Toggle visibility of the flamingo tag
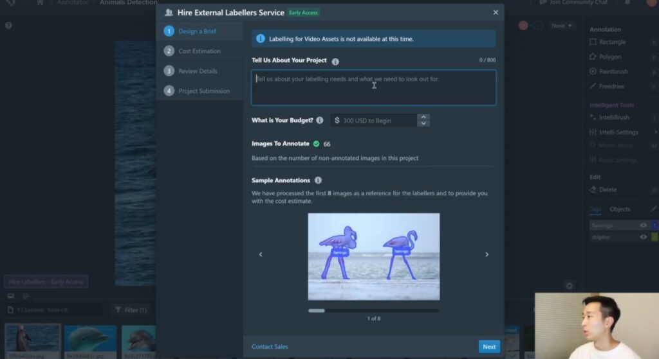The height and width of the screenshot is (359, 659). [643, 225]
